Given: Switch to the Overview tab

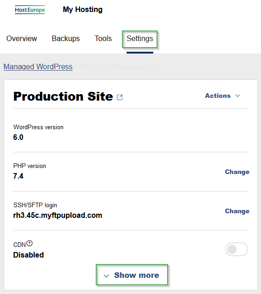Looking at the screenshot, I should click(x=22, y=38).
